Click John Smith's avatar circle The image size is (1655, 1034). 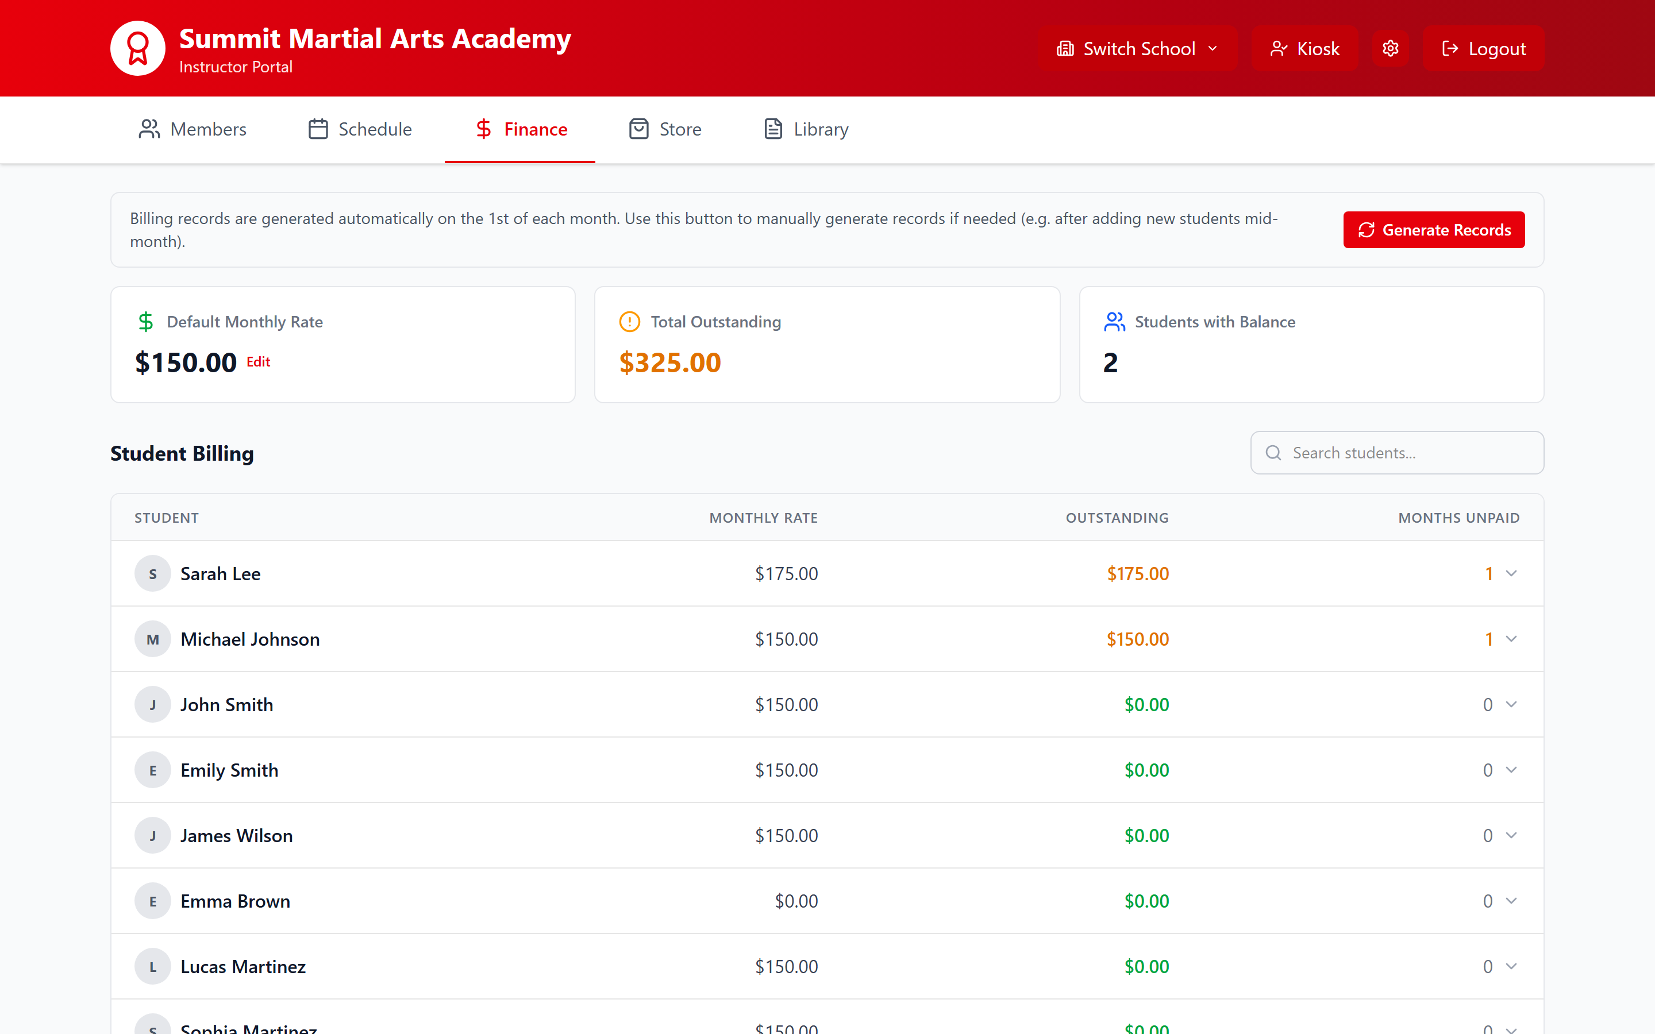(x=152, y=704)
